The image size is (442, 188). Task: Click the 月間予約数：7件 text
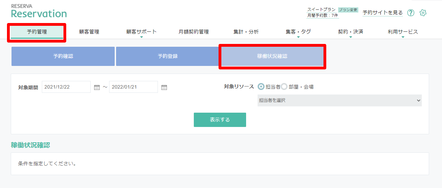[x=322, y=15]
